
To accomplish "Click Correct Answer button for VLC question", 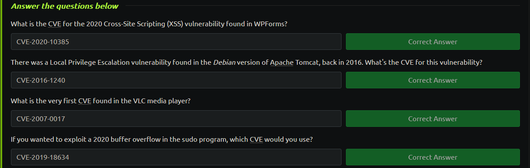I will pyautogui.click(x=432, y=119).
